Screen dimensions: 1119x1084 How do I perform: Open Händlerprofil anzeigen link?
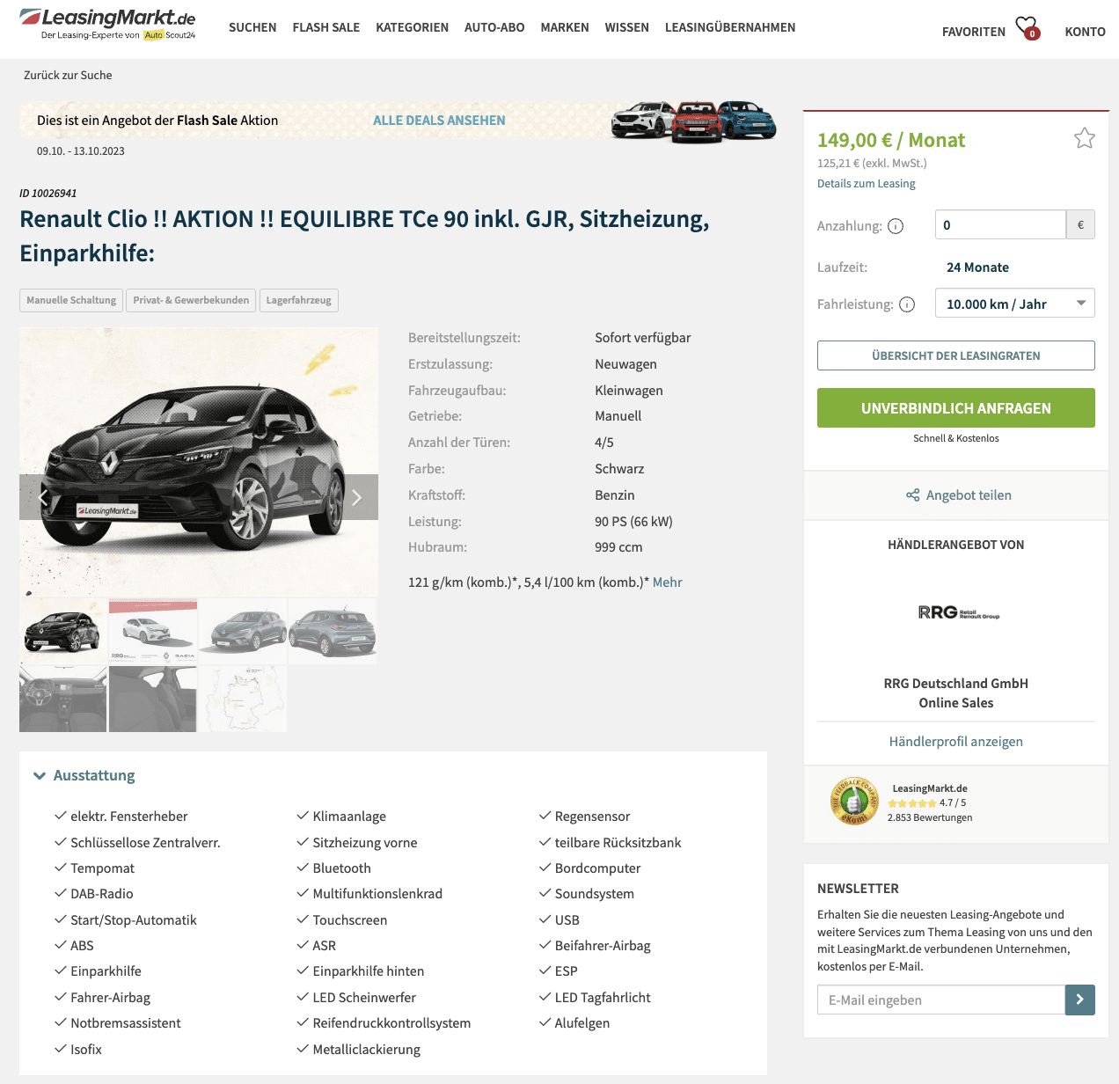pos(955,742)
